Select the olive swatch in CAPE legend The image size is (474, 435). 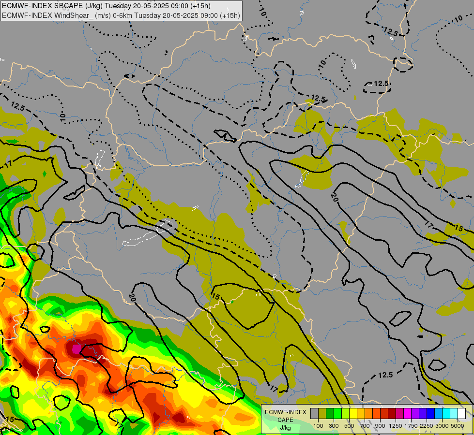[322, 413]
